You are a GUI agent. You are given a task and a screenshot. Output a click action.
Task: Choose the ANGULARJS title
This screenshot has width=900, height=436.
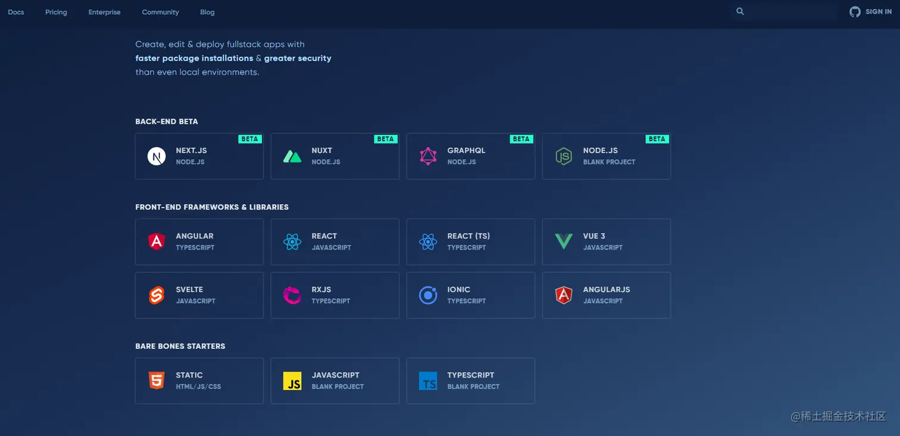coord(606,289)
